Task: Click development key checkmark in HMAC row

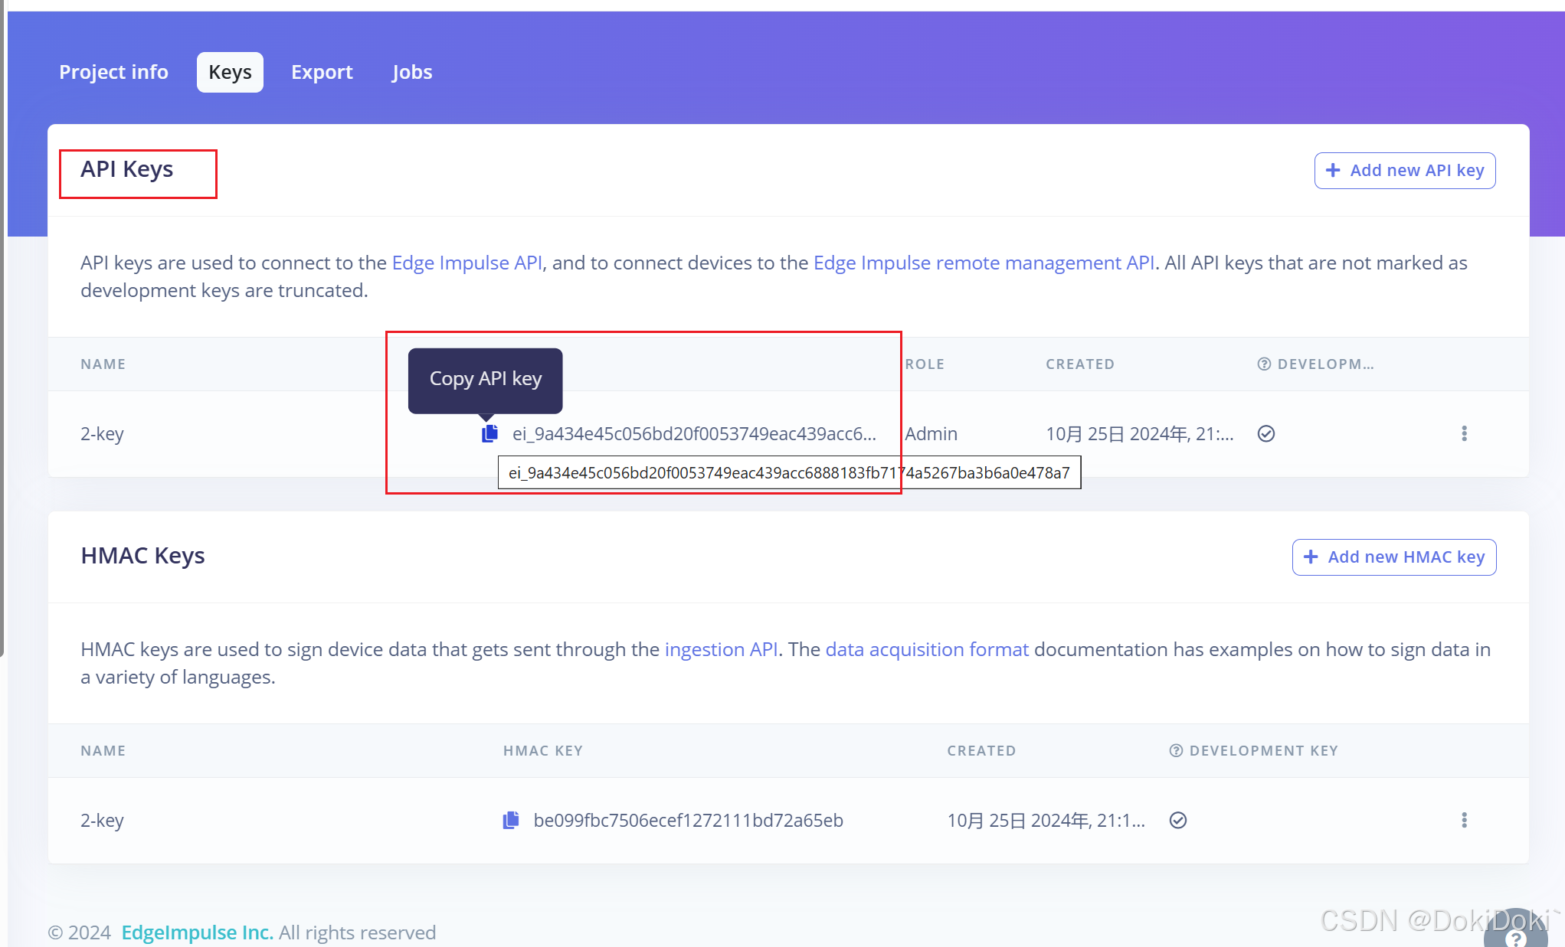Action: 1178,821
